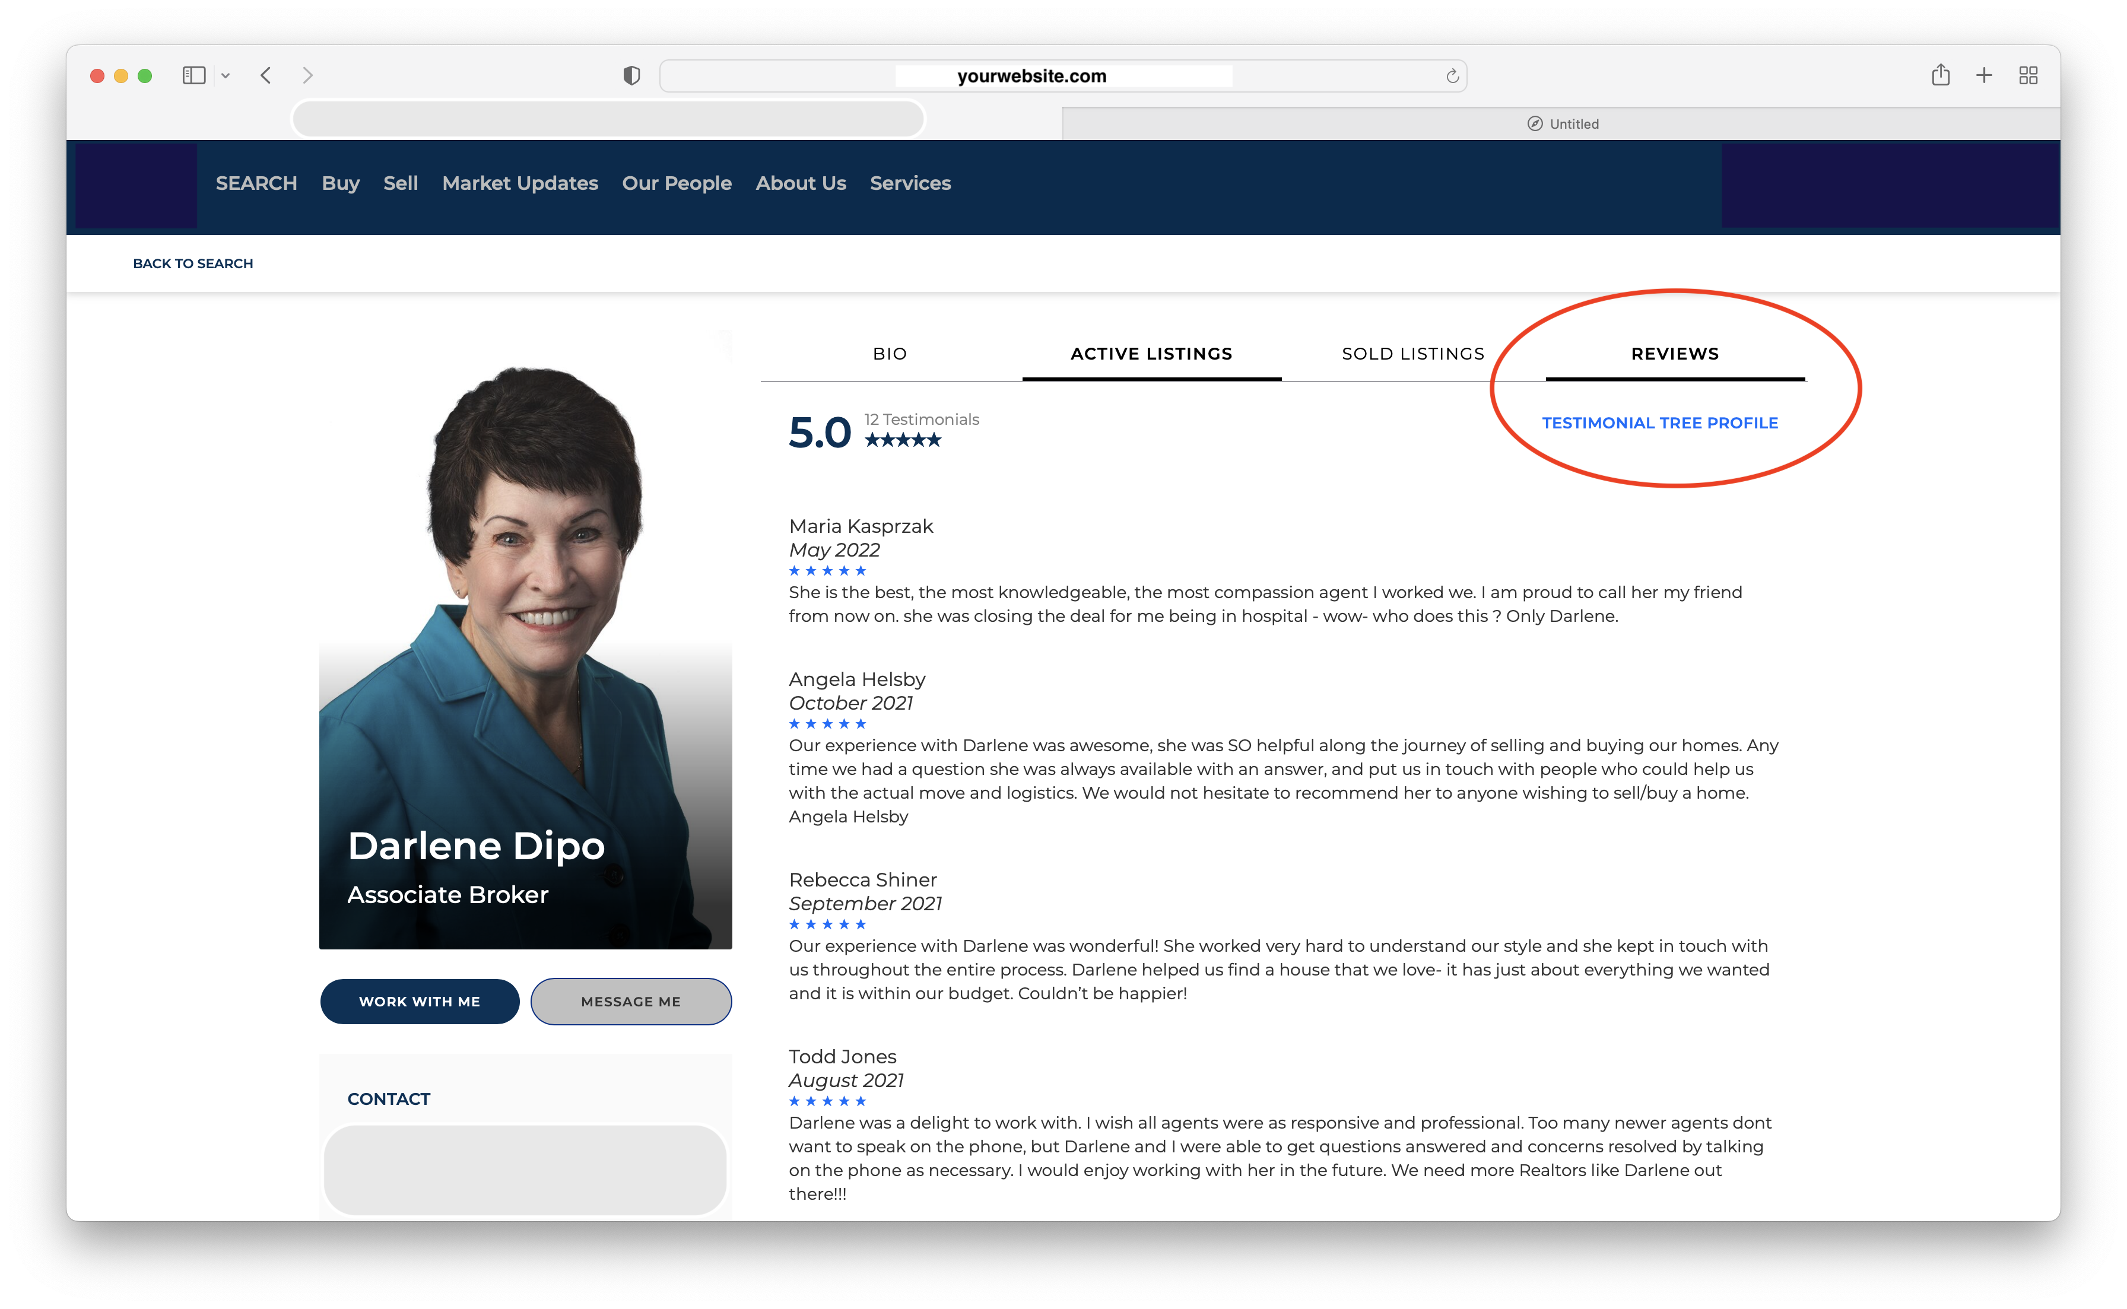This screenshot has width=2127, height=1309.
Task: Open the Market Updates menu
Action: [x=519, y=183]
